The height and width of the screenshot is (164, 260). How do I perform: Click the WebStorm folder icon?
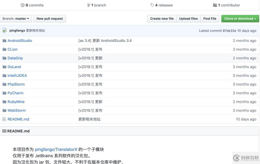pos(4,110)
